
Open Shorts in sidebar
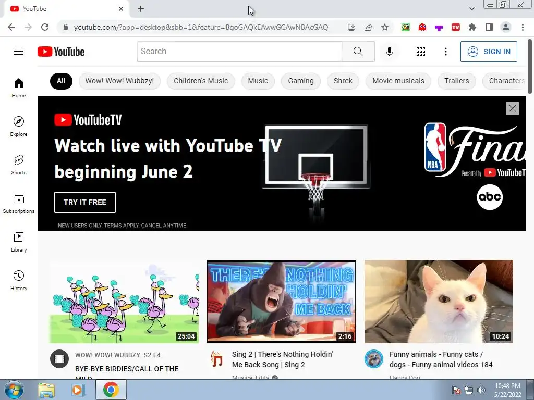(x=19, y=165)
